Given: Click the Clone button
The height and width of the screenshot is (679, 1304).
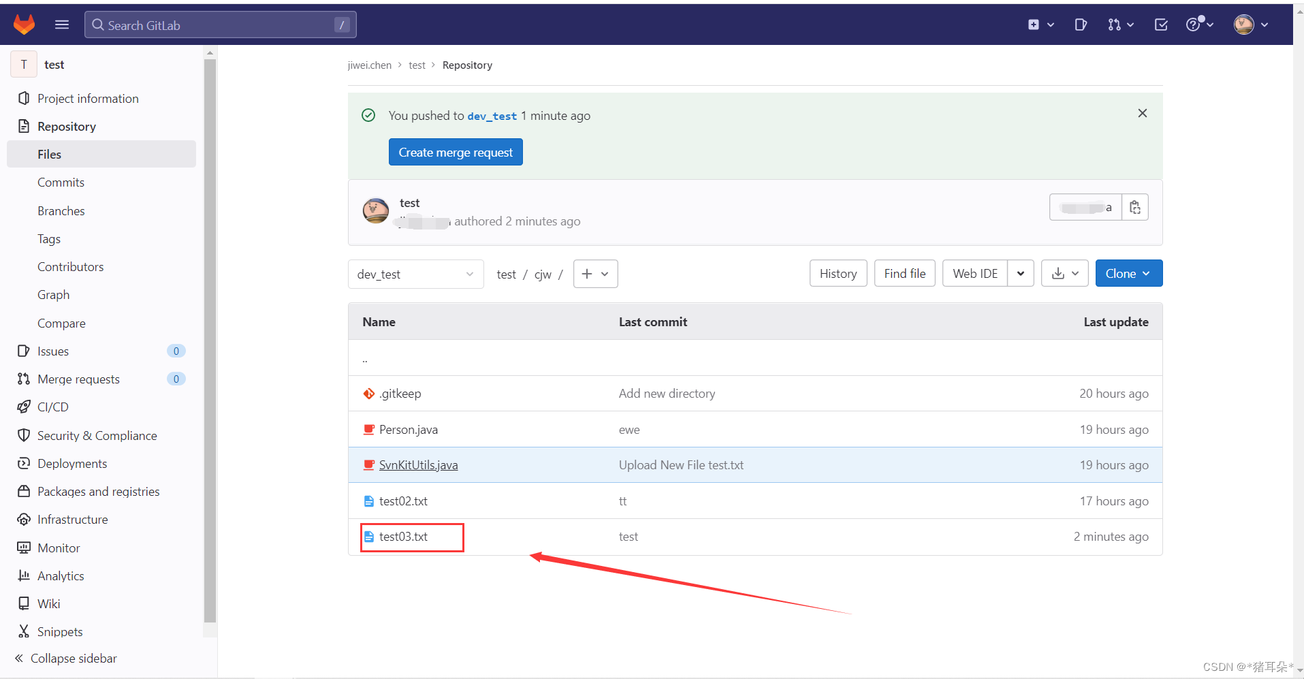Looking at the screenshot, I should pos(1128,273).
